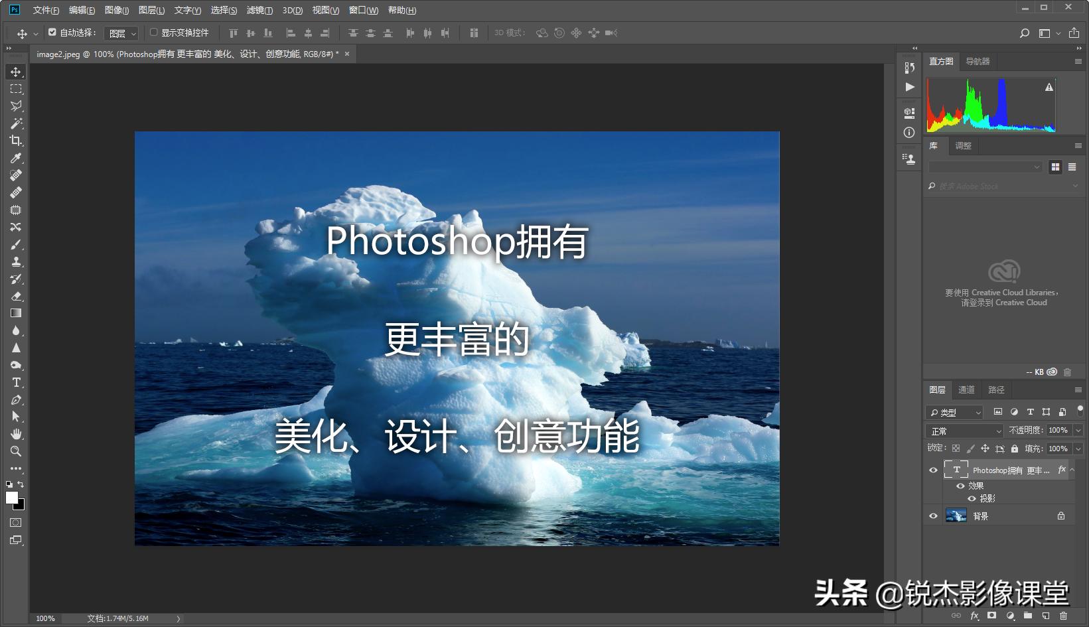Set the foreground color swatch
This screenshot has width=1089, height=627.
tap(12, 499)
